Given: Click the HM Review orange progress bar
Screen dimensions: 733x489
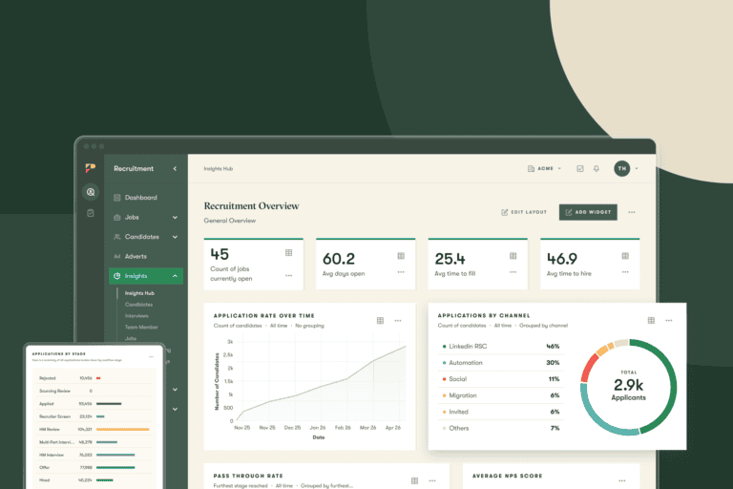Looking at the screenshot, I should pos(122,429).
